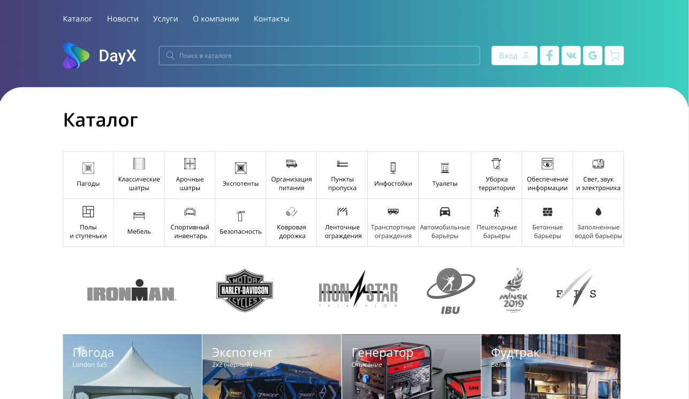Sign in with the Google icon
The height and width of the screenshot is (399, 689).
593,56
